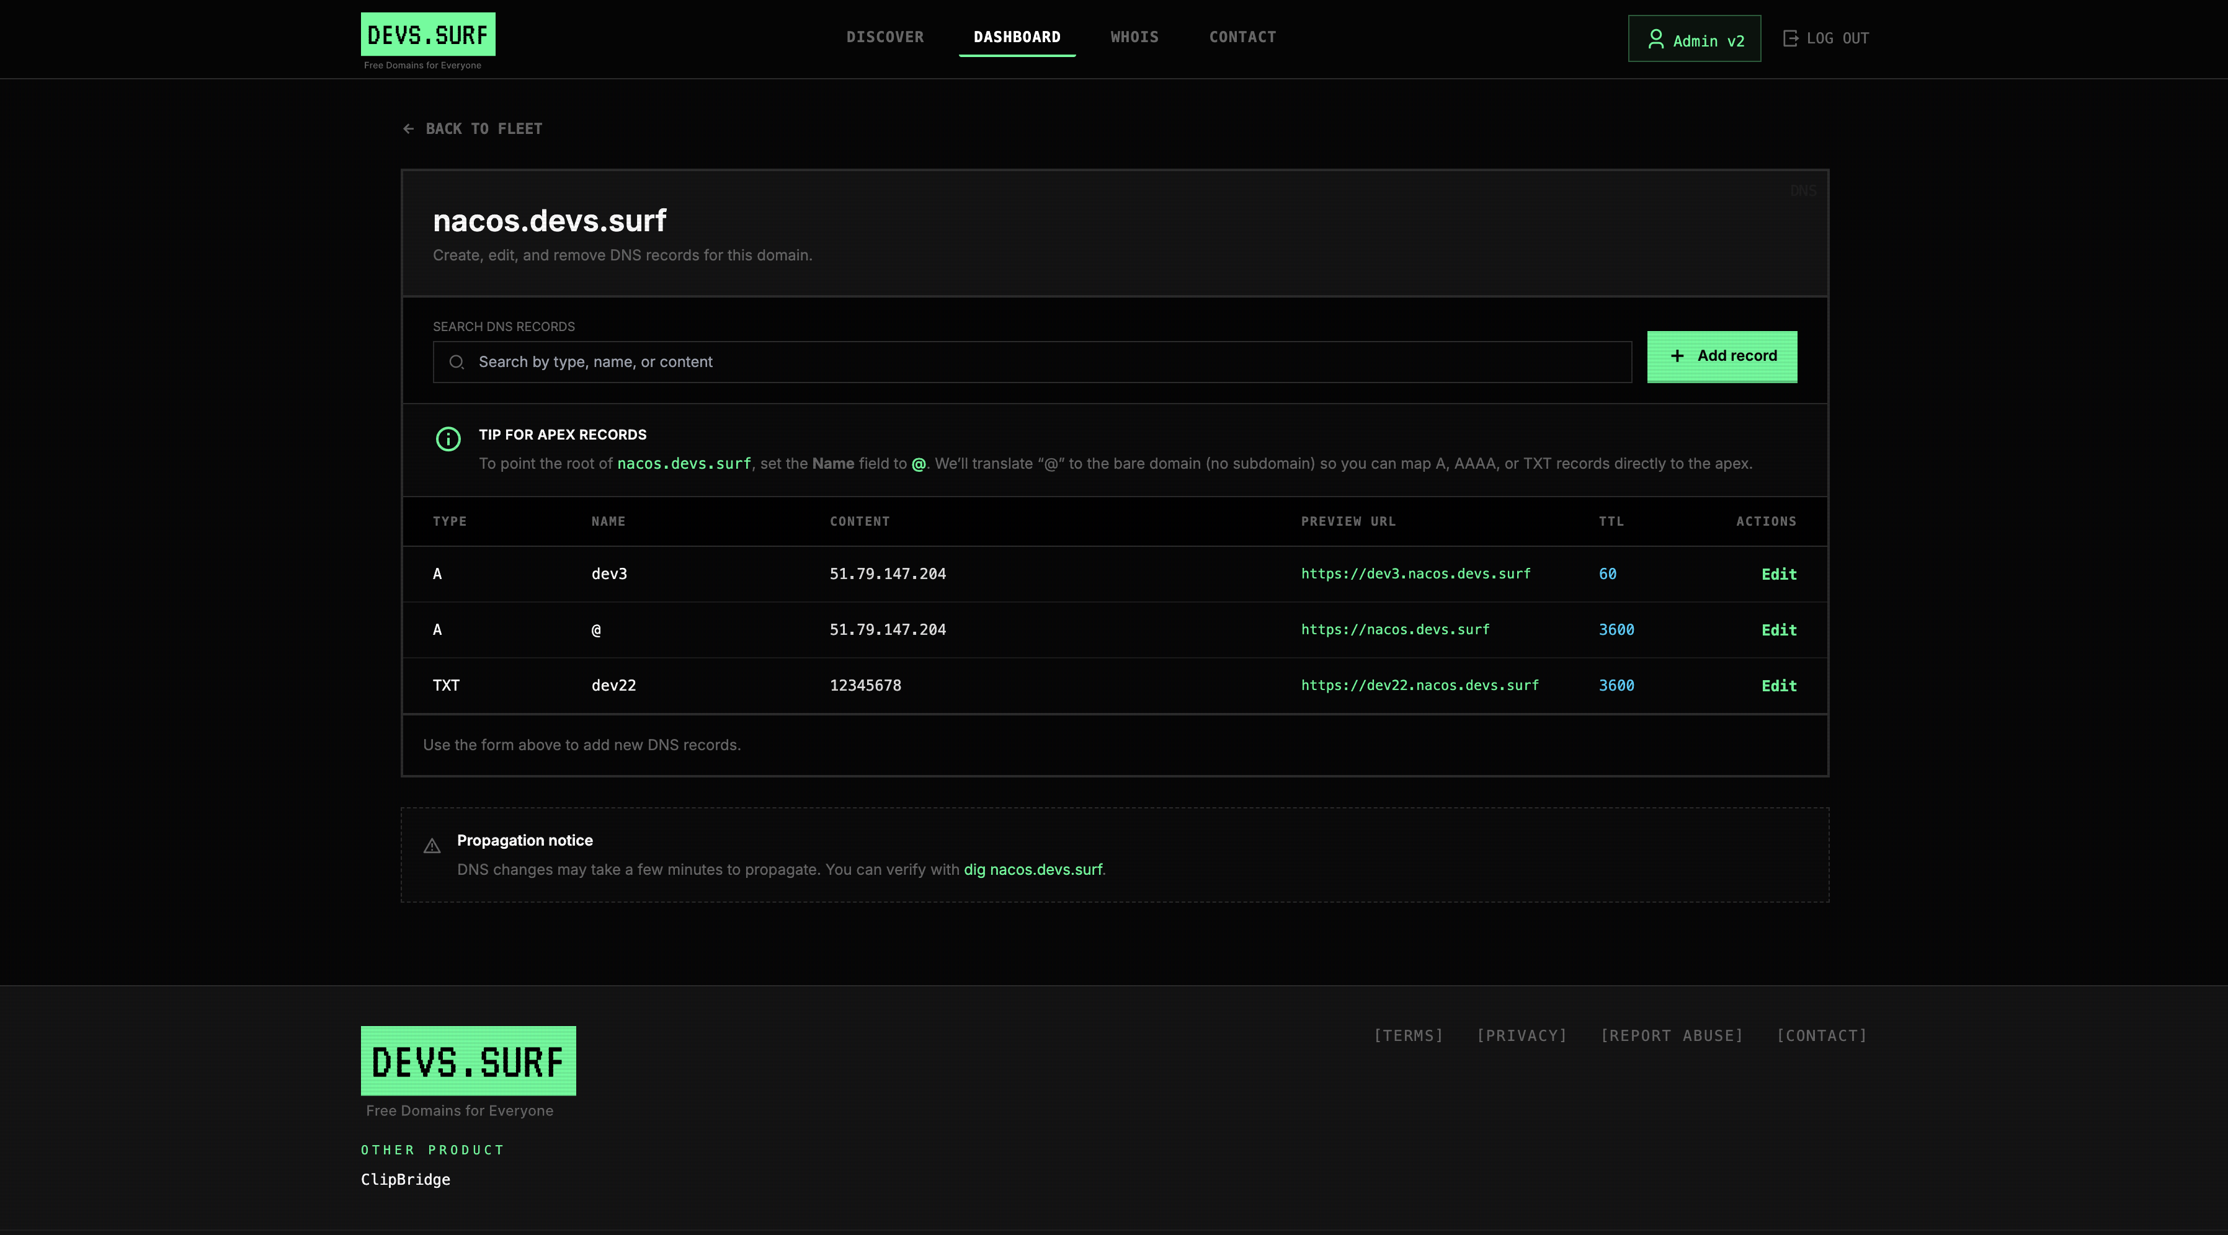Edit the dev3 A record
Viewport: 2228px width, 1235px height.
1778,575
